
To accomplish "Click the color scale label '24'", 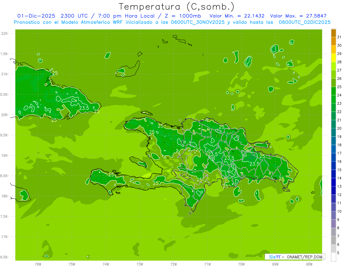I will tap(339, 95).
